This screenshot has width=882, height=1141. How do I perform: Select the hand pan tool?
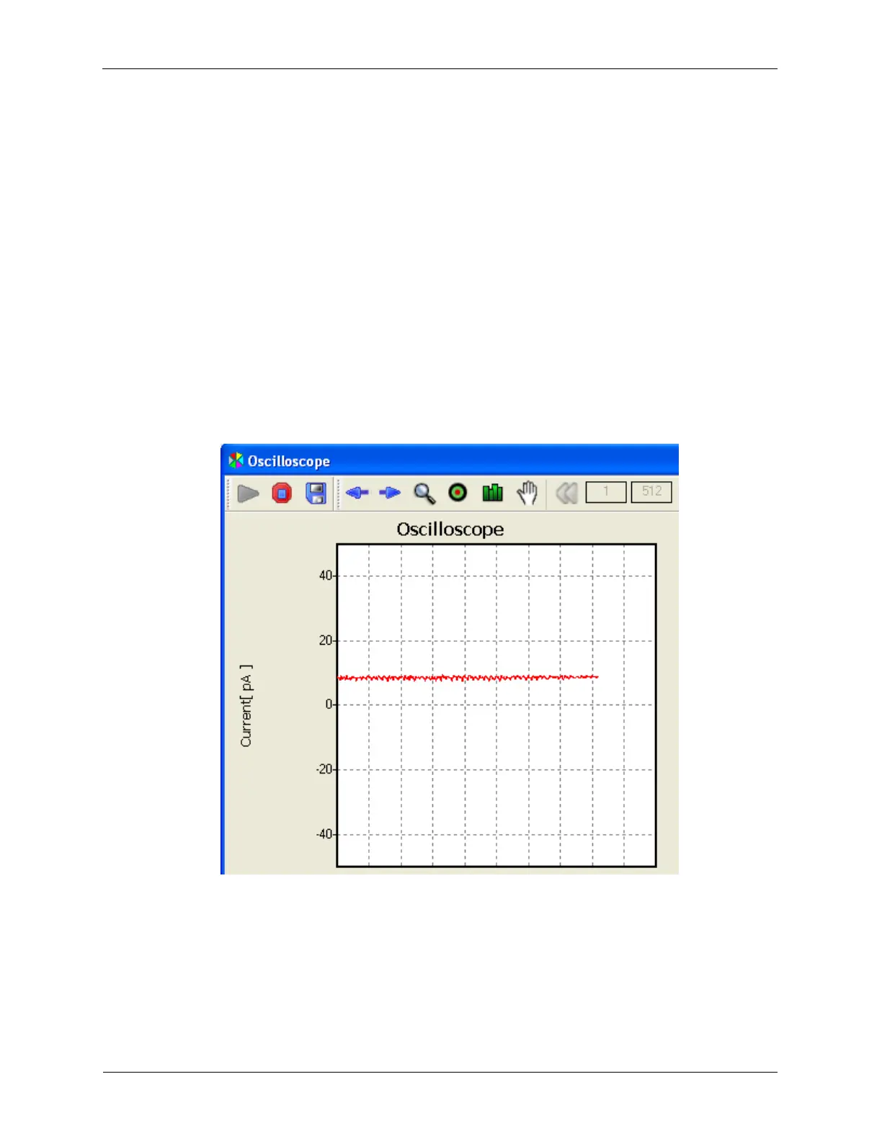click(527, 493)
